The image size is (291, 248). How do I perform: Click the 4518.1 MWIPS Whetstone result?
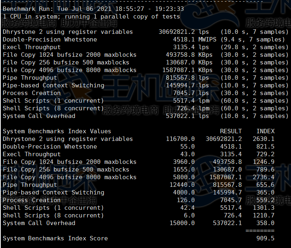tap(184, 39)
